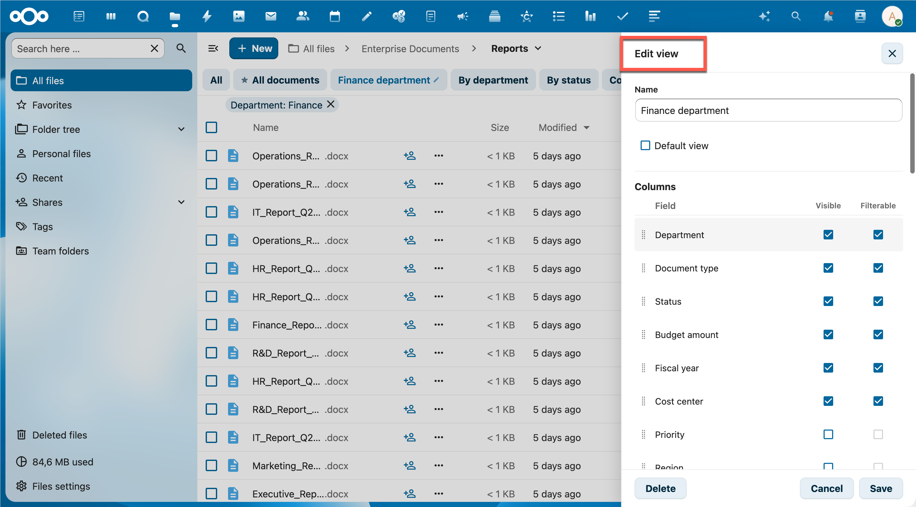Viewport: 916px width, 507px height.
Task: Open actions menu for Finance_Repo file
Action: [439, 325]
